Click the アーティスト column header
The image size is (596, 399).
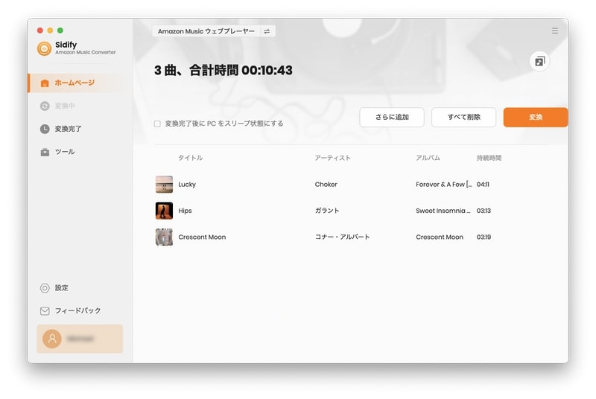point(332,158)
